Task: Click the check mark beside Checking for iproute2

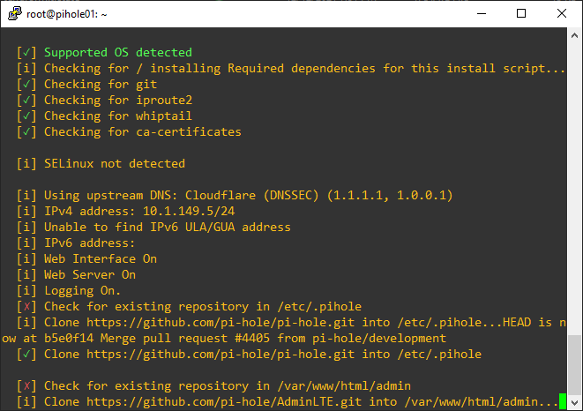Action: pyautogui.click(x=26, y=101)
